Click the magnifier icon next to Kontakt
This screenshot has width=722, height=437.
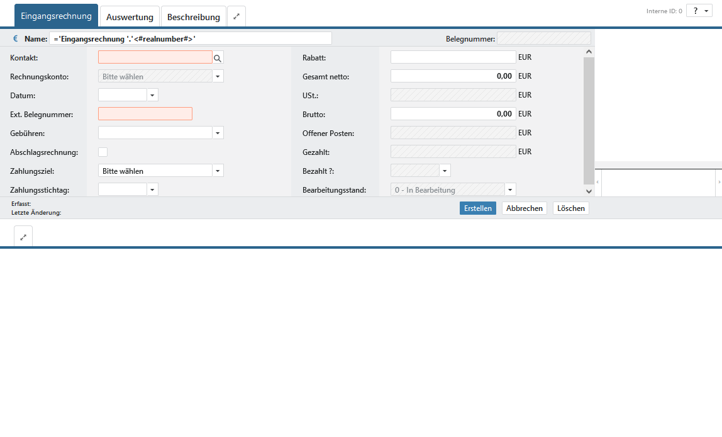tap(218, 58)
